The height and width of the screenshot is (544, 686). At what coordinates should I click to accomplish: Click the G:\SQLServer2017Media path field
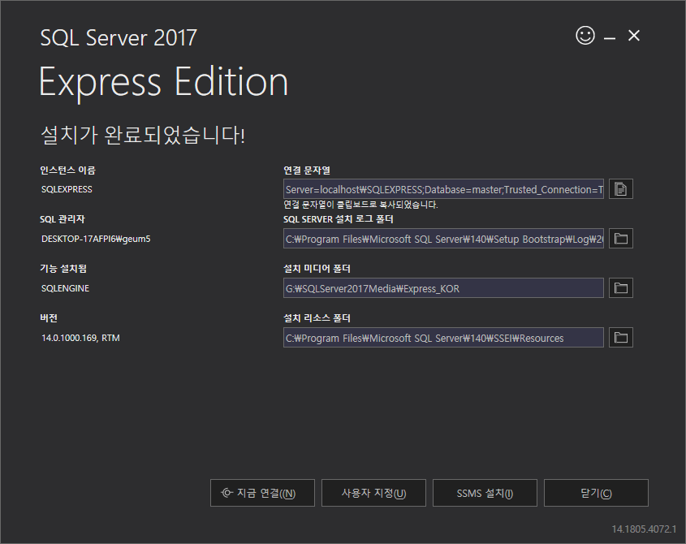[x=443, y=288]
